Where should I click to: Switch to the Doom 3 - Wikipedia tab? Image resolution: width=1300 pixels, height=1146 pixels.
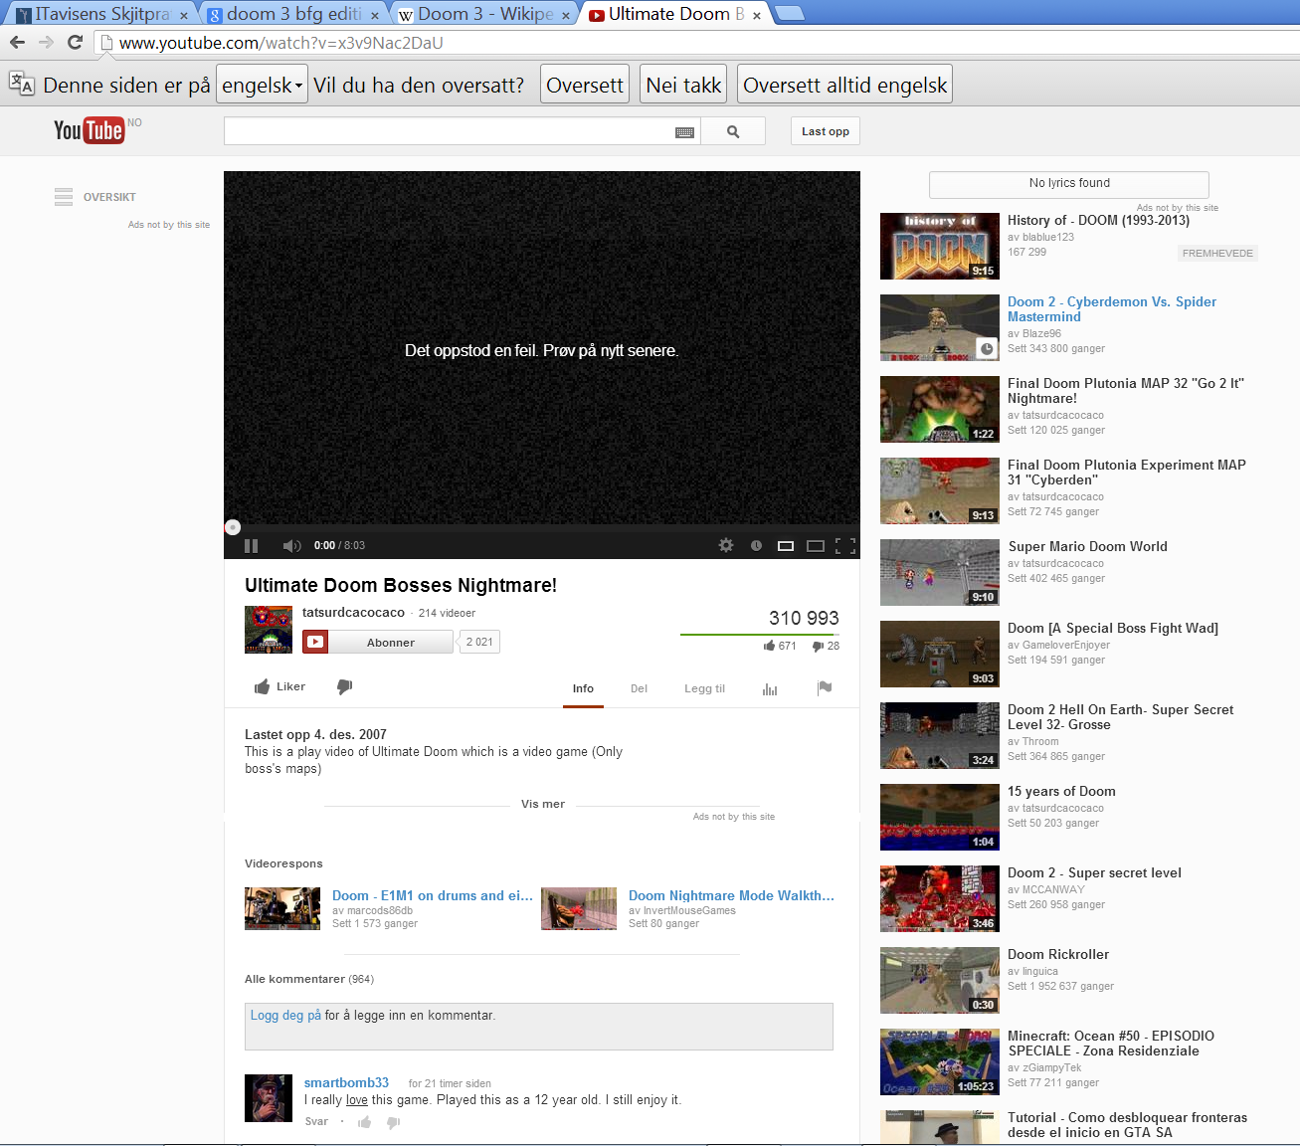(x=484, y=14)
